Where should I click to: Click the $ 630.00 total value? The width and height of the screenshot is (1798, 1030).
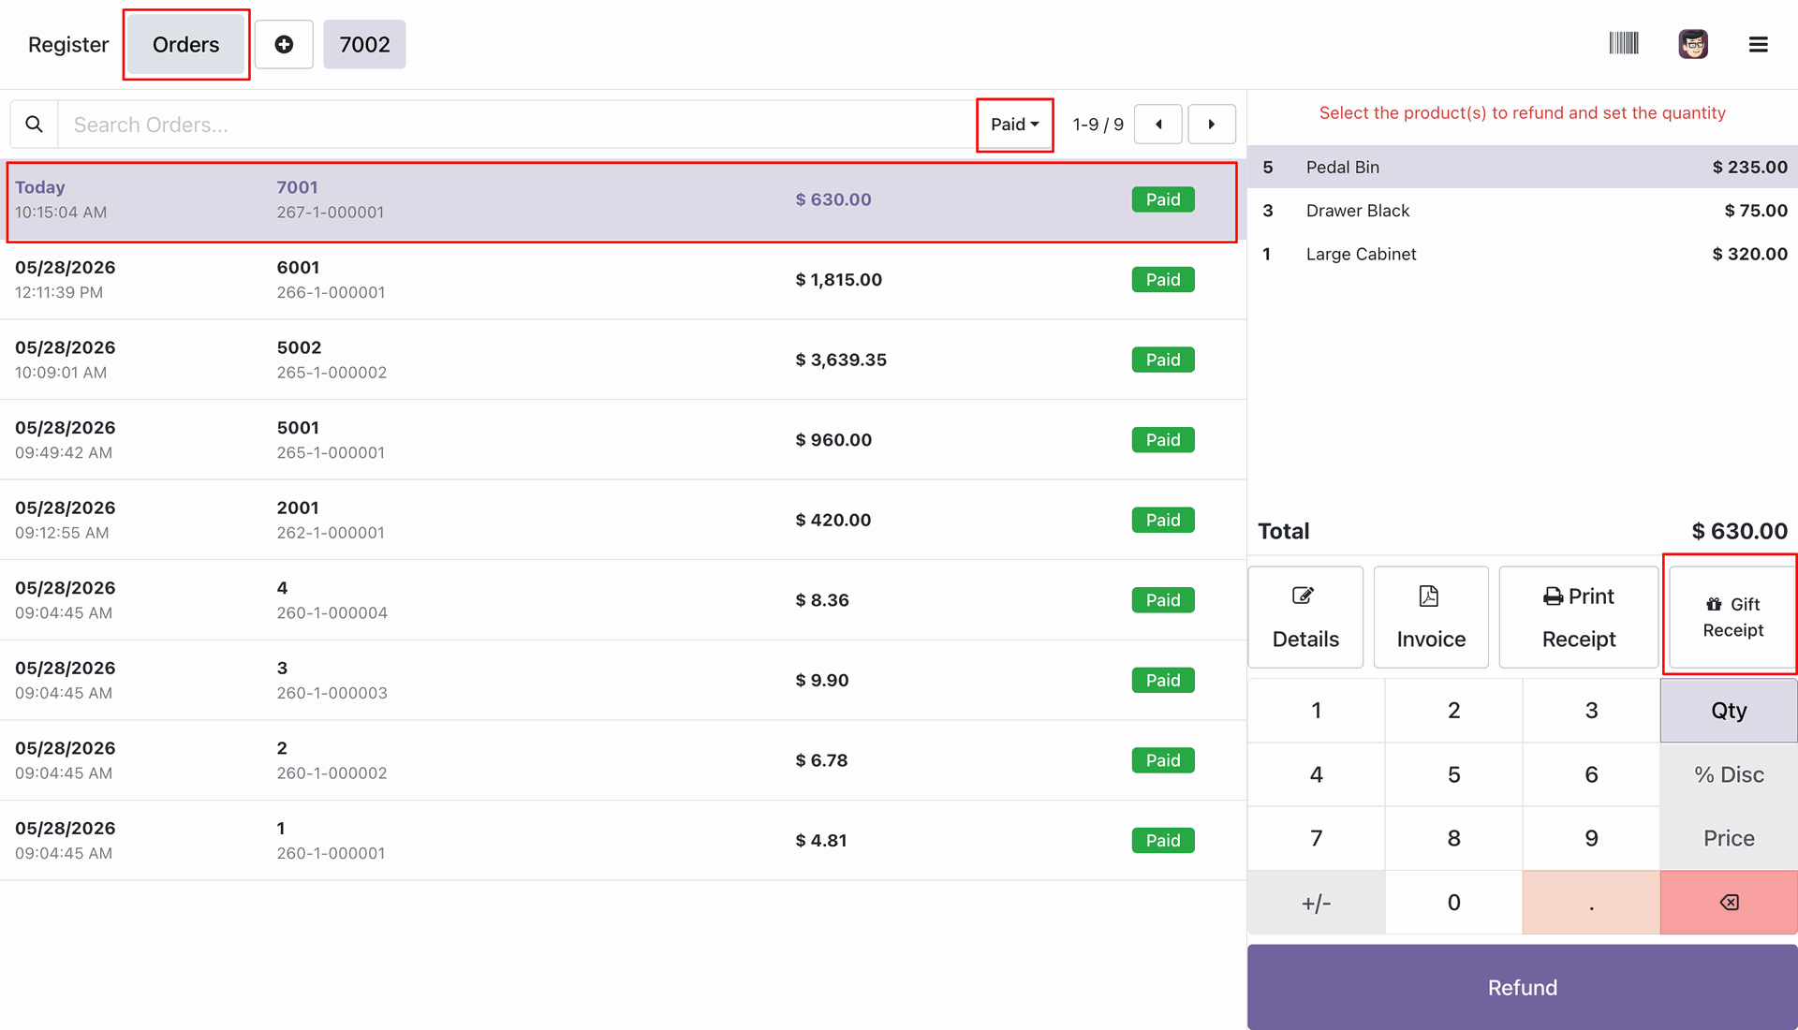point(1739,531)
